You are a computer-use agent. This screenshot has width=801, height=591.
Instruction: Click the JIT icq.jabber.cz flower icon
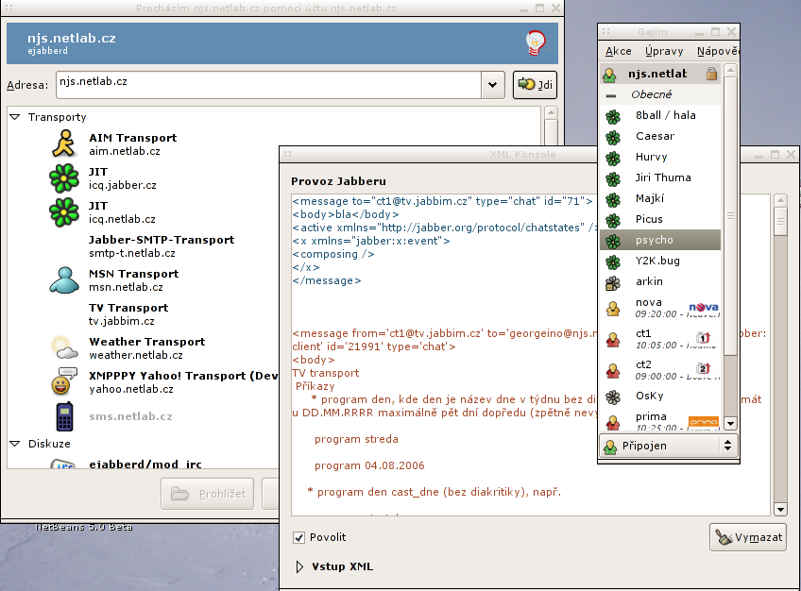pos(64,178)
